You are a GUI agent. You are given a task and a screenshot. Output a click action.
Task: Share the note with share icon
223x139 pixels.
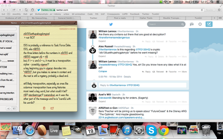52,108
